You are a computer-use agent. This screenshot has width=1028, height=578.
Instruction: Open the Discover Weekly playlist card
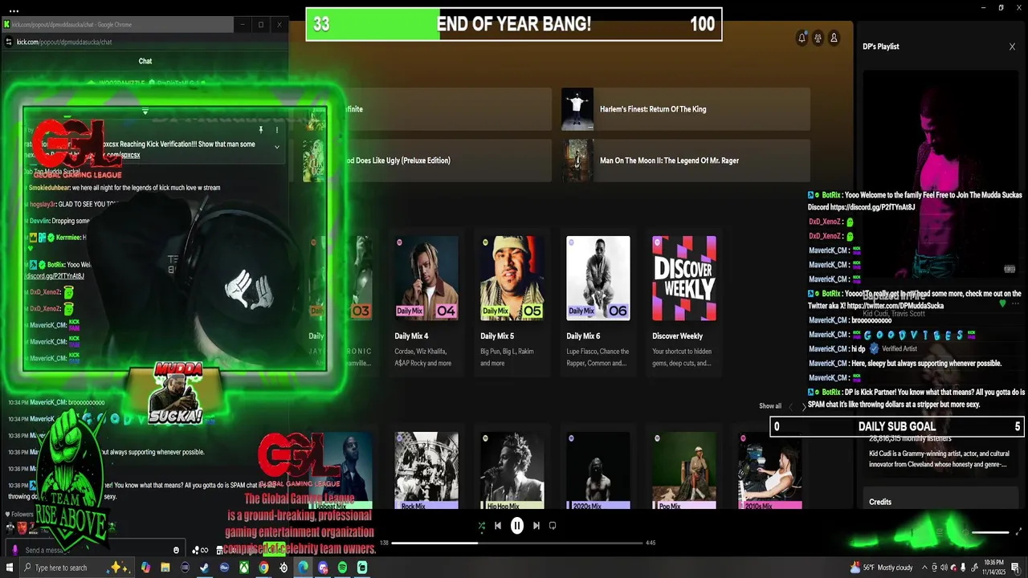[x=684, y=301]
